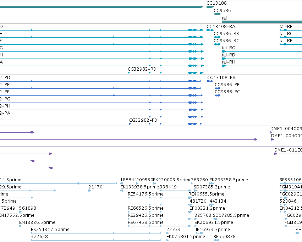The width and height of the screenshot is (302, 242).
Task: Select EST EK293358.5prime
Action: coord(229,180)
